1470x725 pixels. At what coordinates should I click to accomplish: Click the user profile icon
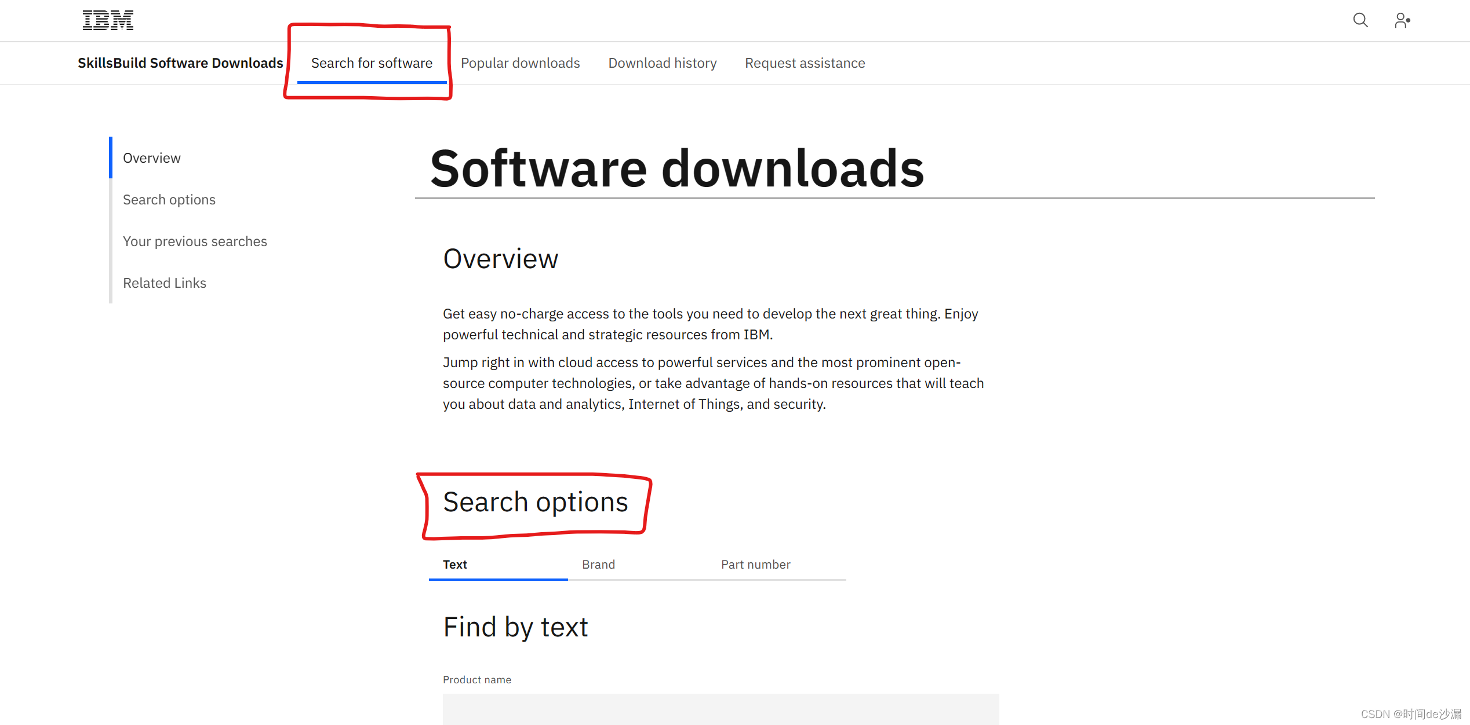tap(1403, 20)
